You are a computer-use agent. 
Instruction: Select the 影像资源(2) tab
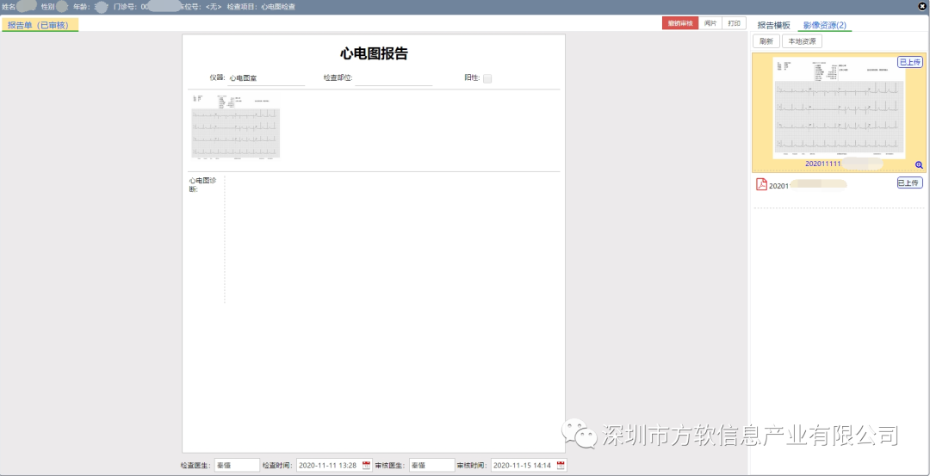point(824,25)
